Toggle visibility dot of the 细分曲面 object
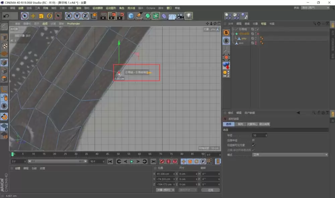The width and height of the screenshot is (335, 198). (x=255, y=32)
